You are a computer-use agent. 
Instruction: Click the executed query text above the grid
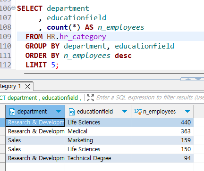[41, 98]
